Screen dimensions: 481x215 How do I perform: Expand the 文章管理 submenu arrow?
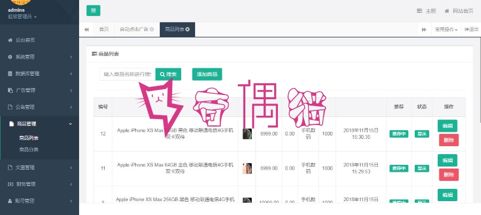point(71,168)
